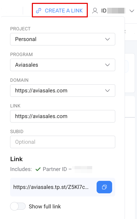Click the chevron arrow in Project field
Screen dimensions: 137x219
pyautogui.click(x=107, y=39)
